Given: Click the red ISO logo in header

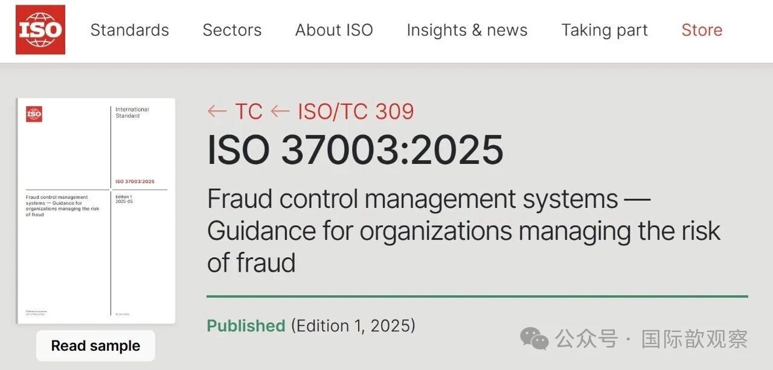Looking at the screenshot, I should tap(40, 30).
